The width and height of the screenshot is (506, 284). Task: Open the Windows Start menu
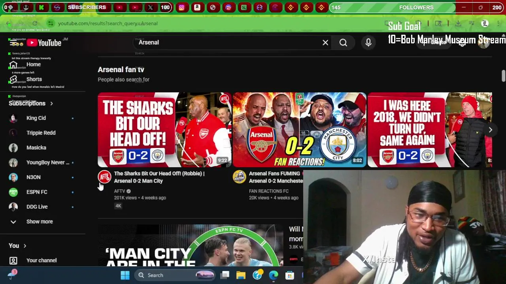[x=125, y=275]
